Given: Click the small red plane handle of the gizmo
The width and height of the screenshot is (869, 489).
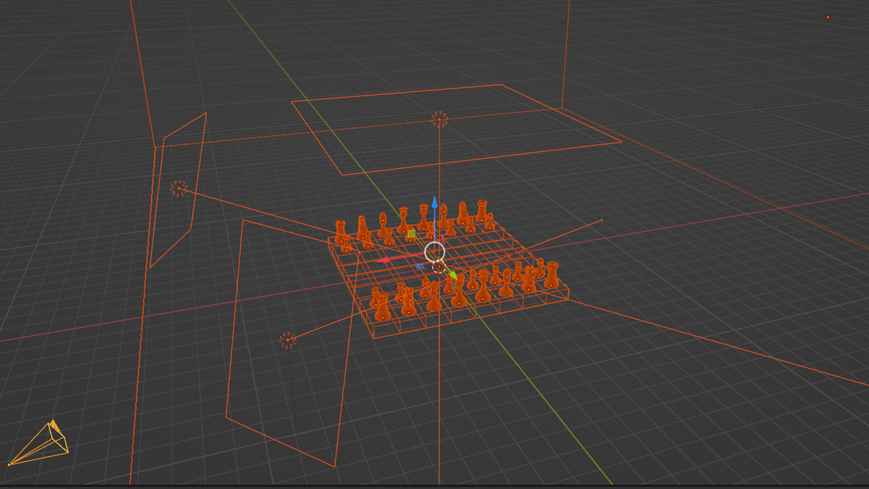Looking at the screenshot, I should pos(442,240).
